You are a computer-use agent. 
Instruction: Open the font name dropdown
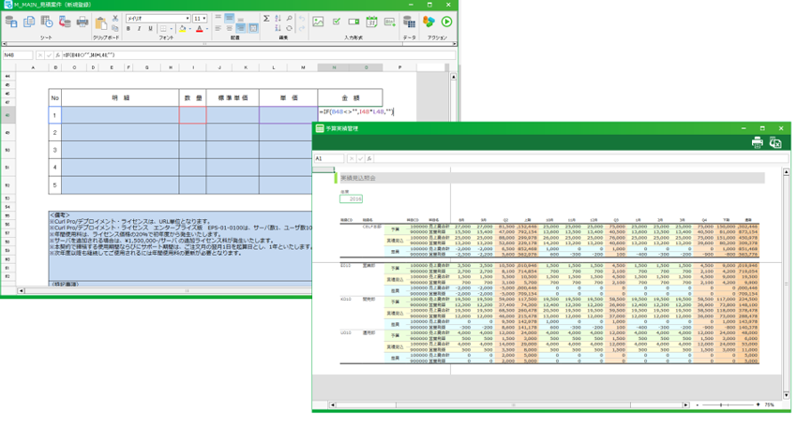click(188, 19)
